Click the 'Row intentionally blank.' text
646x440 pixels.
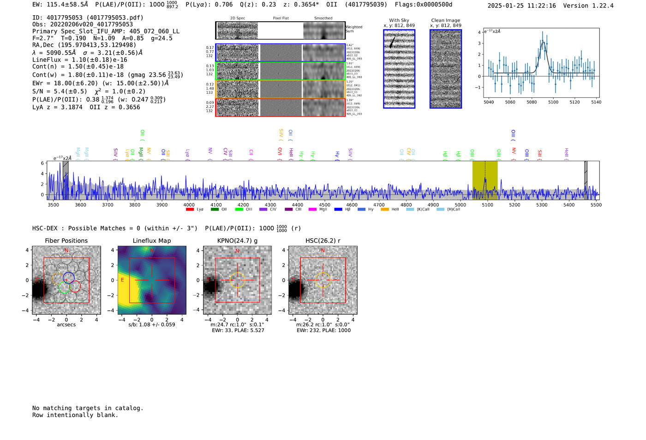click(x=75, y=415)
